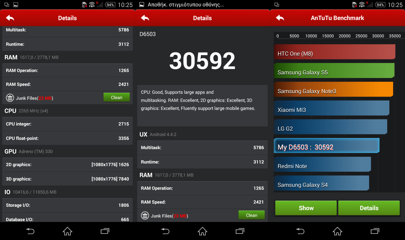405x240 pixels.
Task: Tap Storage I/O row showing 1806
Action: click(x=67, y=205)
